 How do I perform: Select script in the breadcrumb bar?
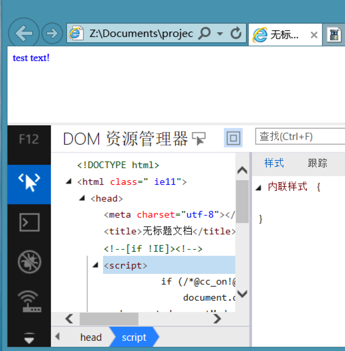[134, 338]
